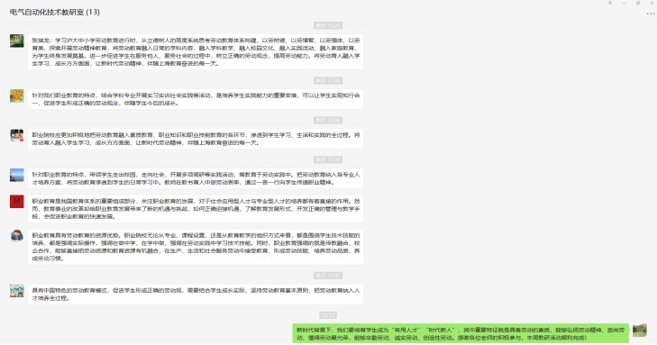The image size is (657, 345).
Task: Click message starting 针对我们职业教育的特点
Action: 196,99
